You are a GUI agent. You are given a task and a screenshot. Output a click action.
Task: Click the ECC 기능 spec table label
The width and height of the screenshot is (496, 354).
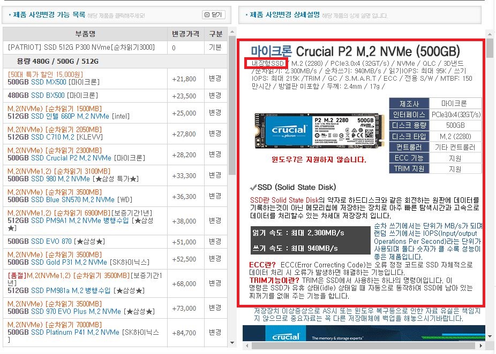(x=409, y=158)
